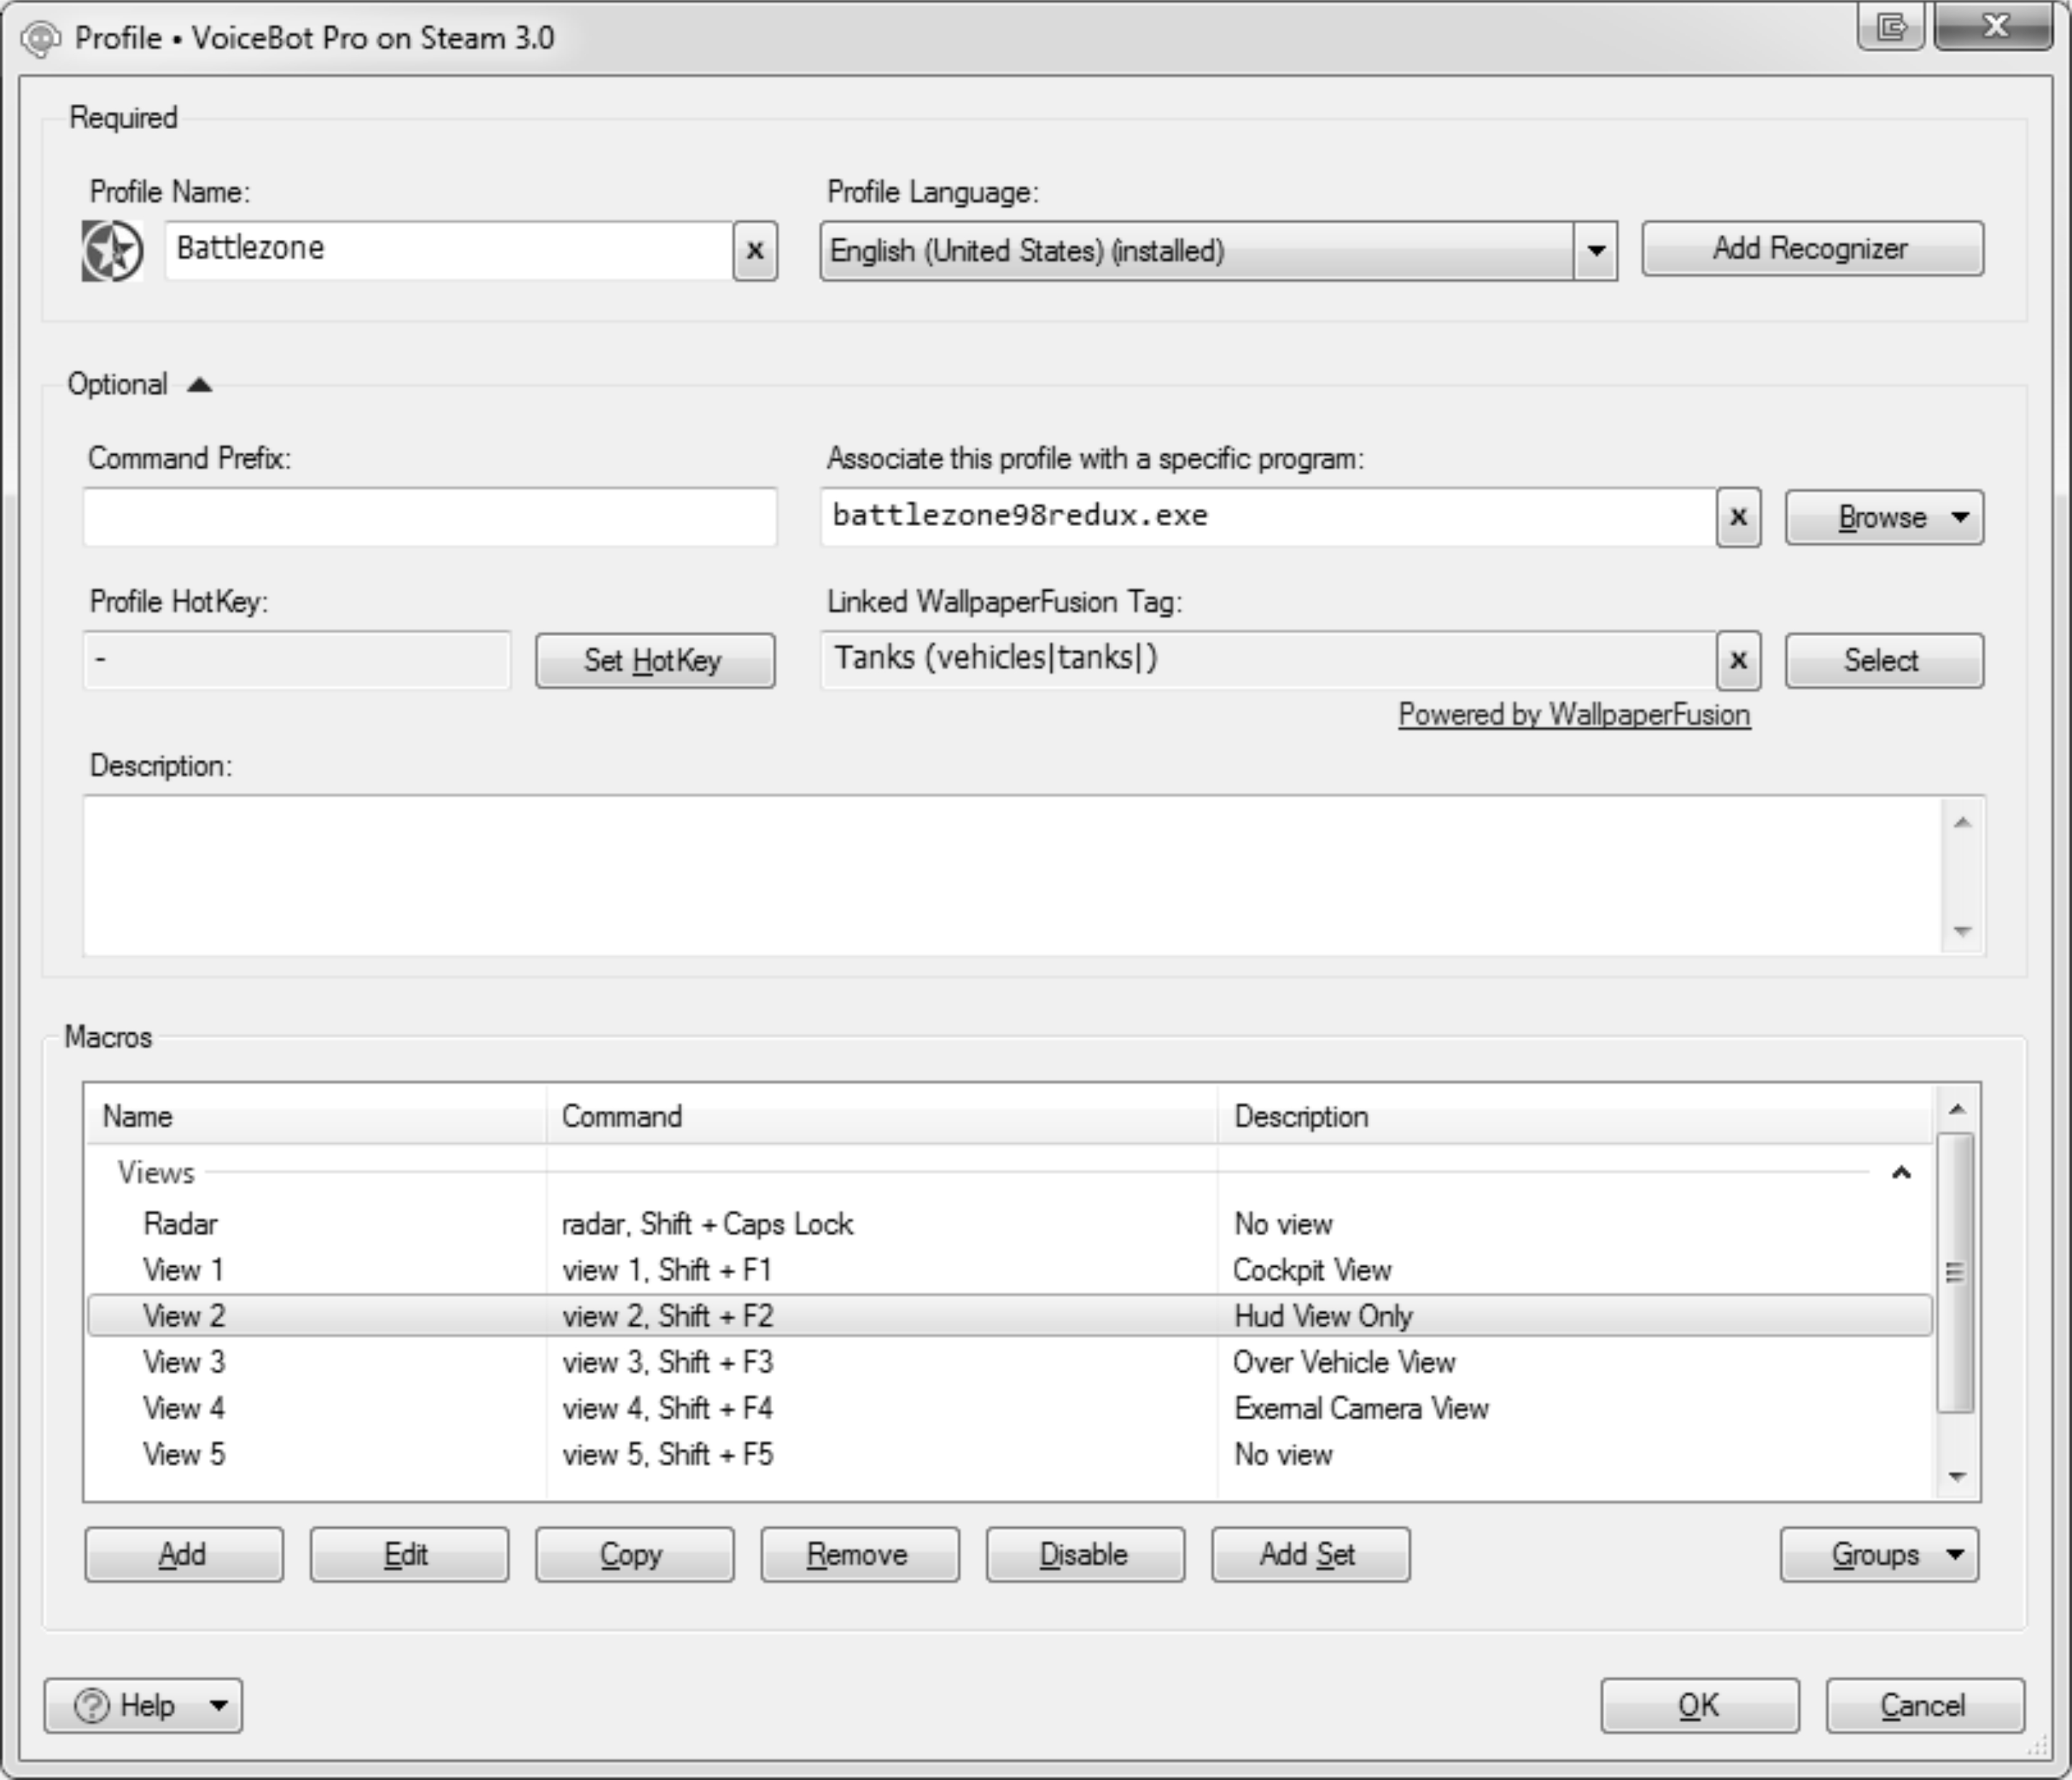Open the Help dropdown arrow
2072x1780 pixels.
(x=219, y=1706)
